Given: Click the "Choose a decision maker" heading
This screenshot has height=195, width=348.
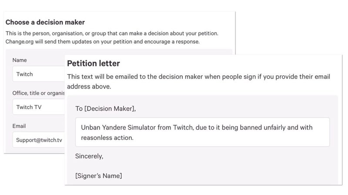Looking at the screenshot, I should tap(45, 22).
